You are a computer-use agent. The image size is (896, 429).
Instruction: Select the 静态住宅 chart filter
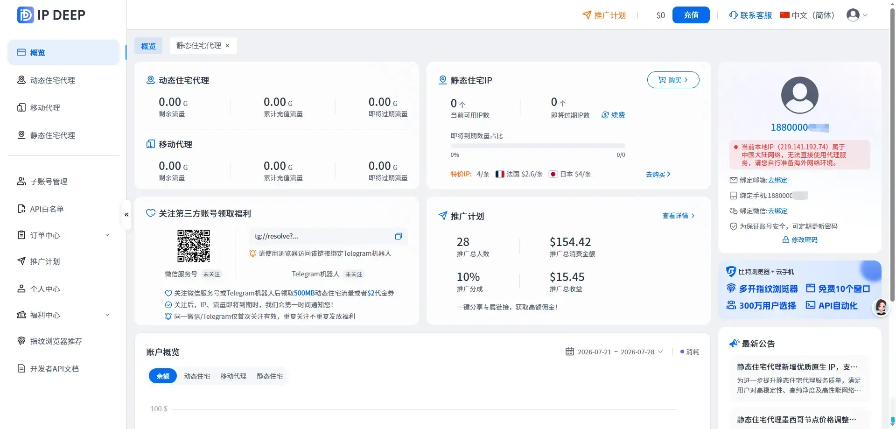[270, 376]
